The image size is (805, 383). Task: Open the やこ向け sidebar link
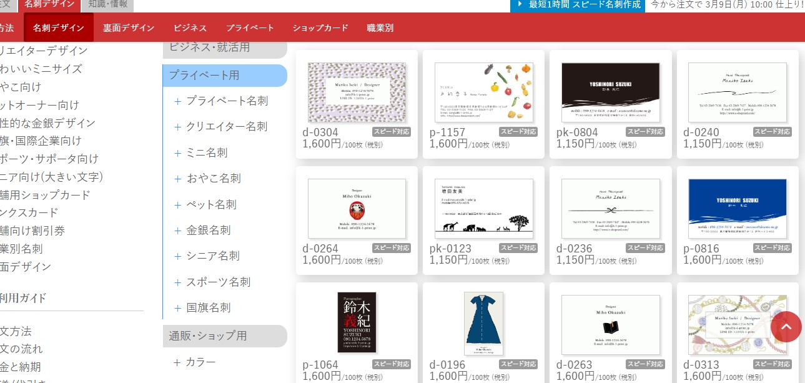(21, 87)
